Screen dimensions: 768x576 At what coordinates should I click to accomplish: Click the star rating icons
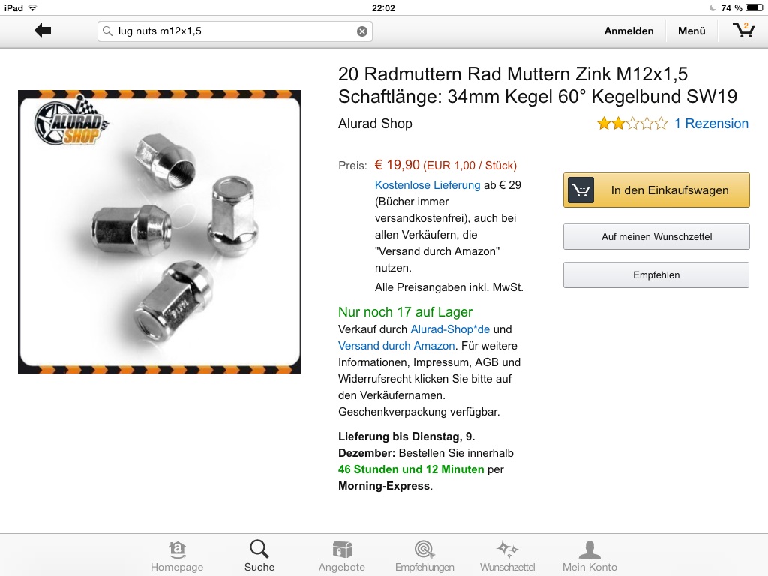click(x=631, y=124)
